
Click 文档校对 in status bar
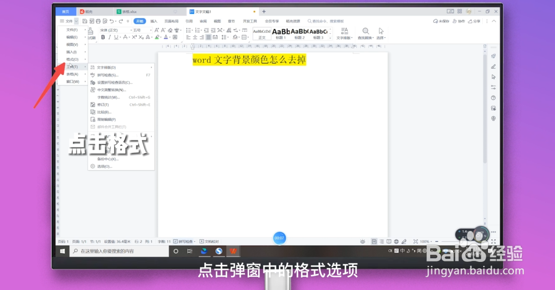209,242
